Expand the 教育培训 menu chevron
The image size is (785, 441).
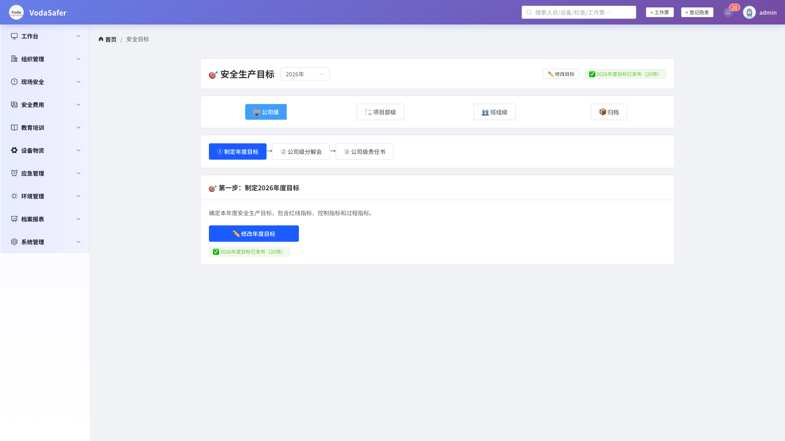tap(78, 127)
